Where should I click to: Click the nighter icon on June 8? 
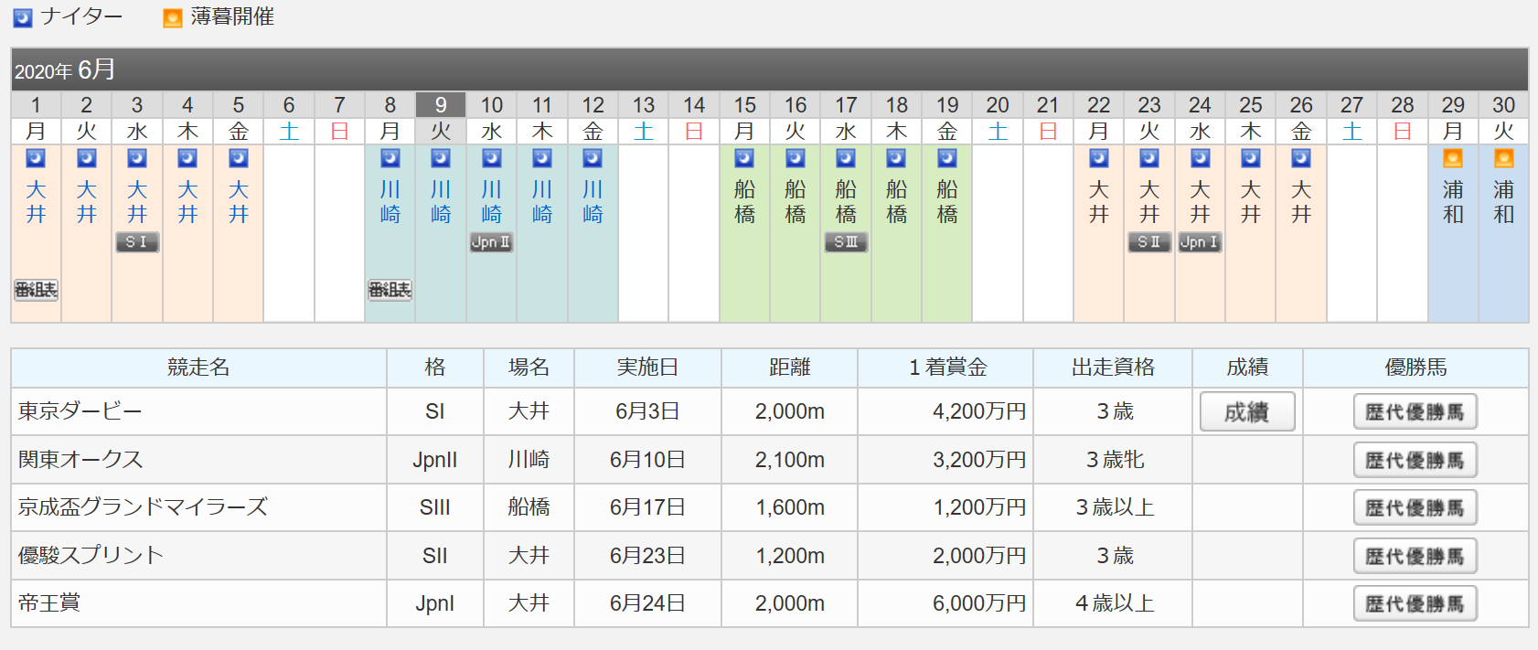(x=390, y=158)
